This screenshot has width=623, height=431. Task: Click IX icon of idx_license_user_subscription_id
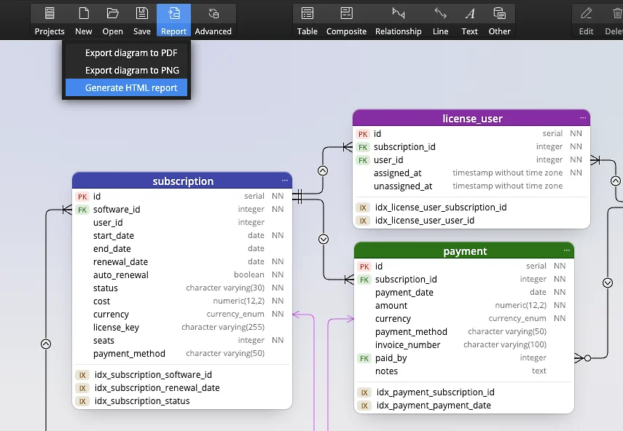(x=363, y=207)
